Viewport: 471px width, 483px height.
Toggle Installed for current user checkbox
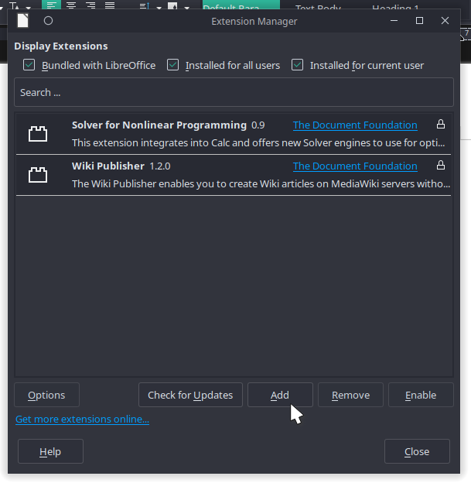coord(298,65)
